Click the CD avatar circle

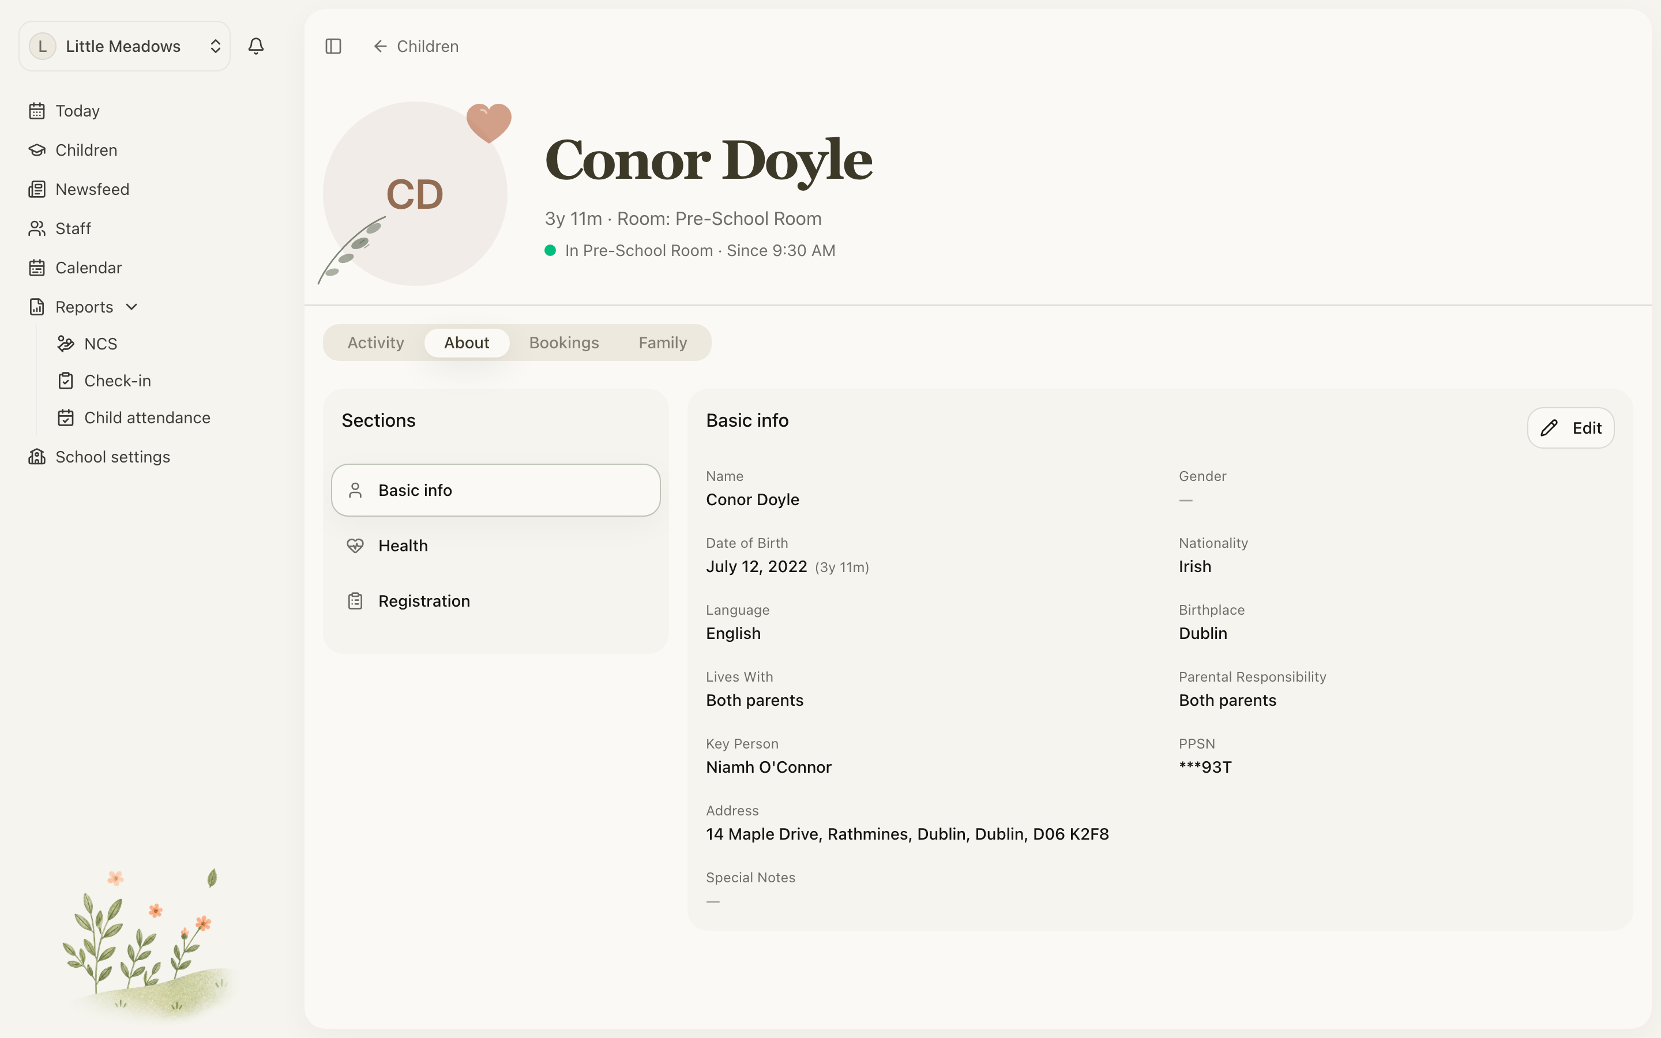point(415,194)
